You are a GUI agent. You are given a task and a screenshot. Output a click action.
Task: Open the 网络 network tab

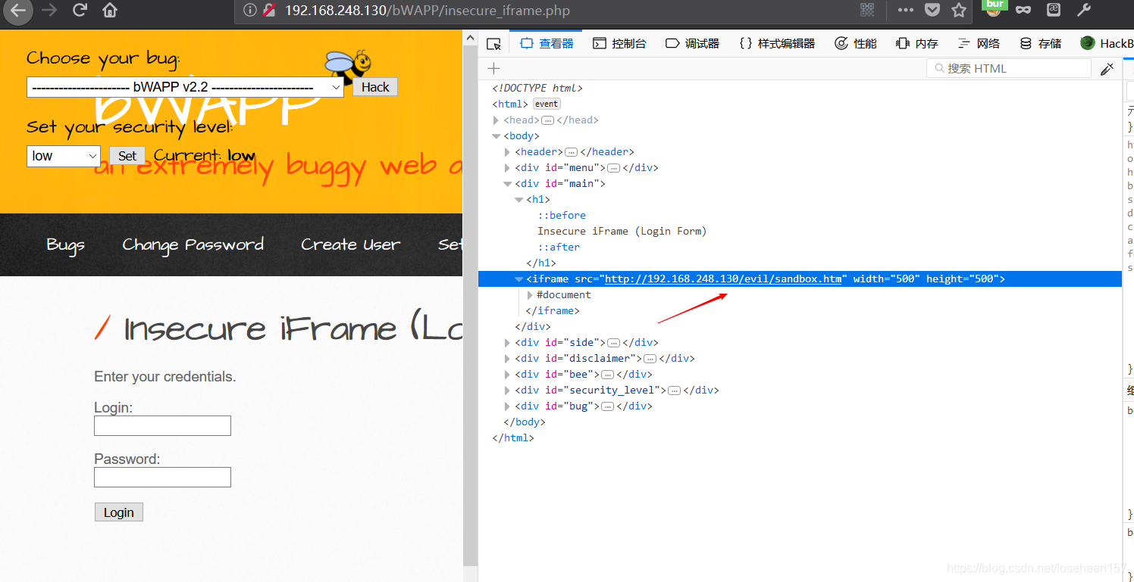tap(979, 44)
